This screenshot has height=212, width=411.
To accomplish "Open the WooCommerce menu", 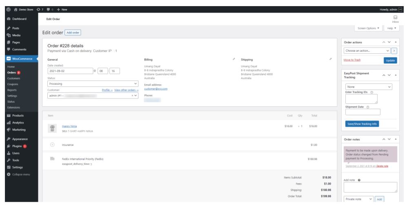I will click(22, 59).
